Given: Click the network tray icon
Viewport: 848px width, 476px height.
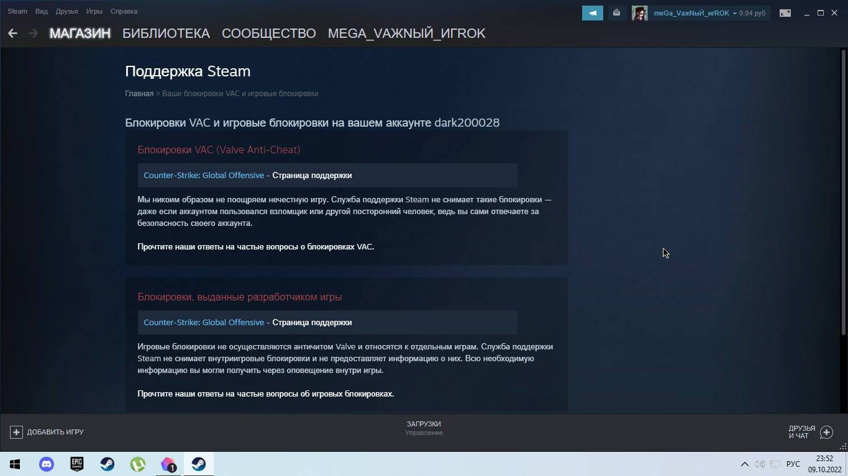Looking at the screenshot, I should pyautogui.click(x=775, y=464).
